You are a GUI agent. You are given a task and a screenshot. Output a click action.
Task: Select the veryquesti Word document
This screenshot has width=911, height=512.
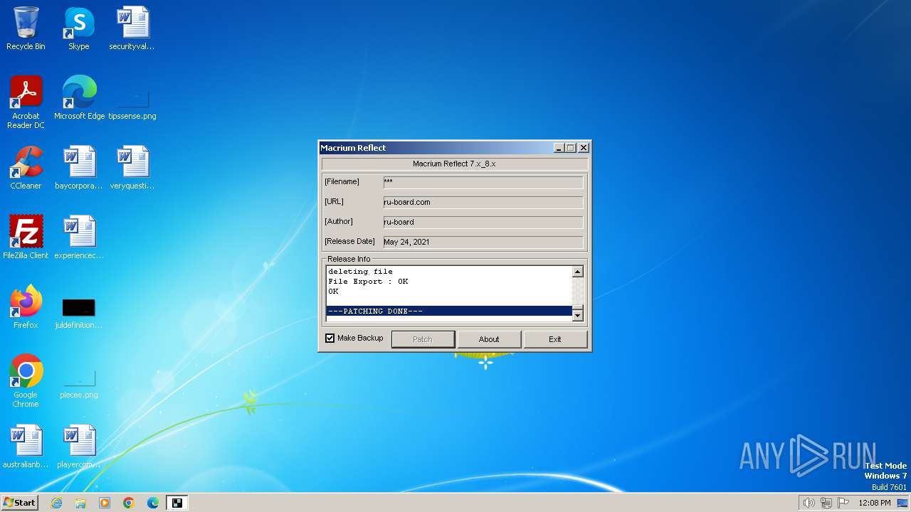pos(132,168)
